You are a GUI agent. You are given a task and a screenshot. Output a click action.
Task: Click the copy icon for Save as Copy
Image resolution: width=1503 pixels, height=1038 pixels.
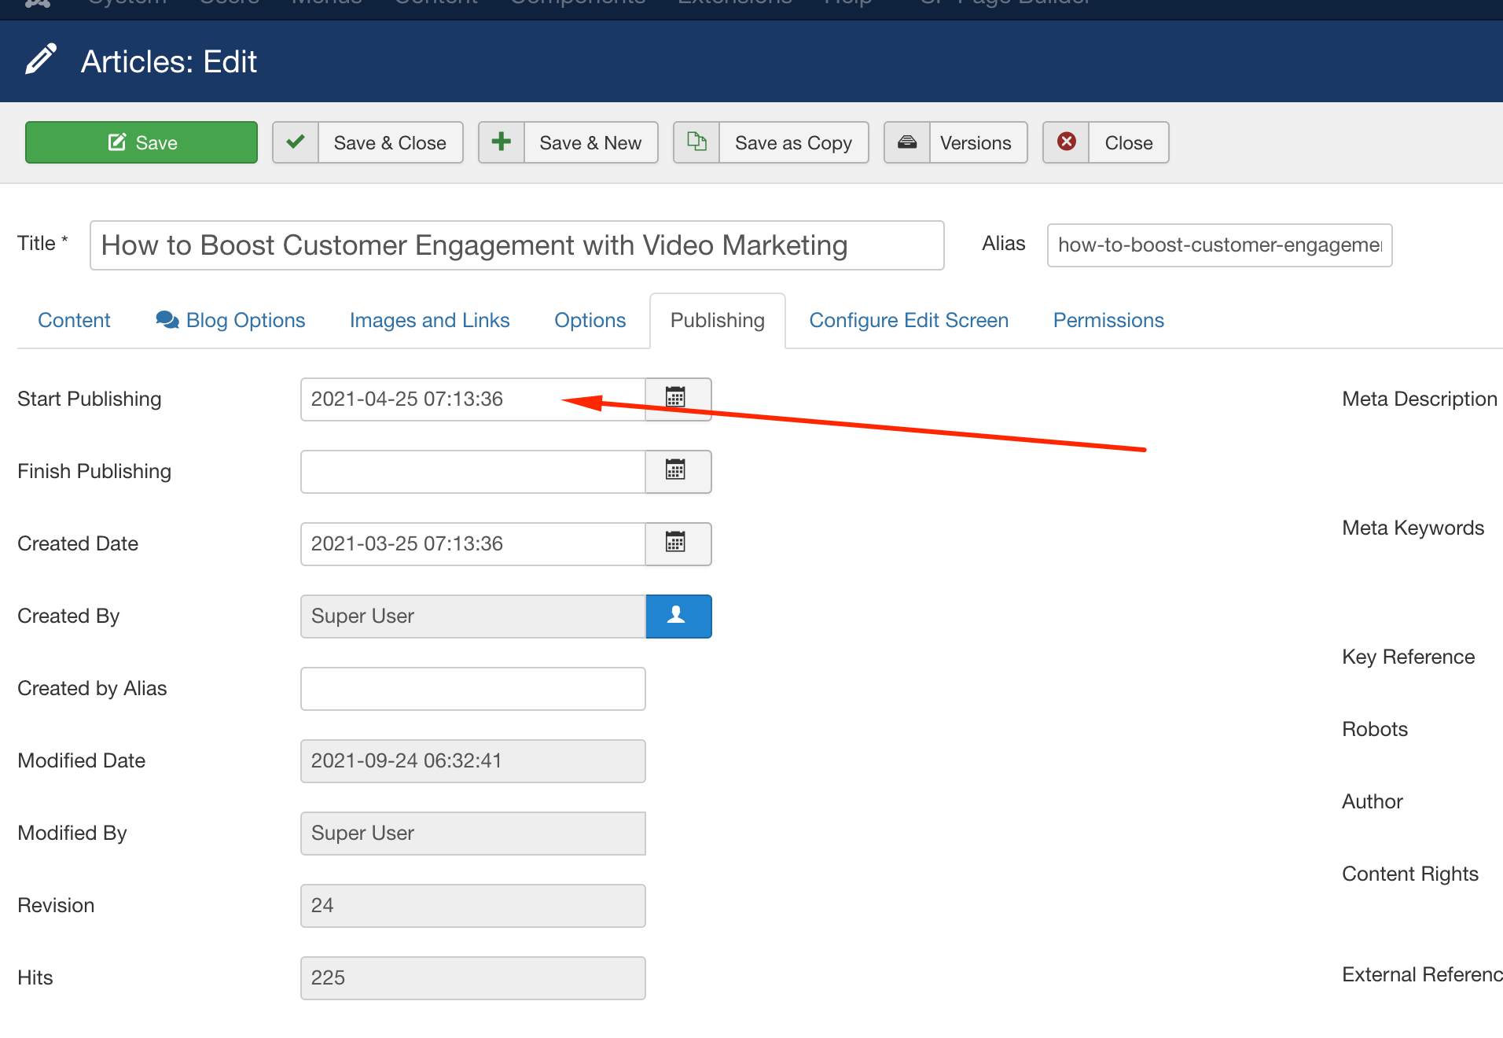(x=696, y=142)
